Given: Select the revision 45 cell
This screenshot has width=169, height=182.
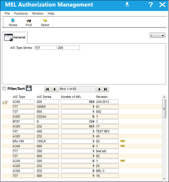Looking at the screenshot, I should (x=107, y=136).
